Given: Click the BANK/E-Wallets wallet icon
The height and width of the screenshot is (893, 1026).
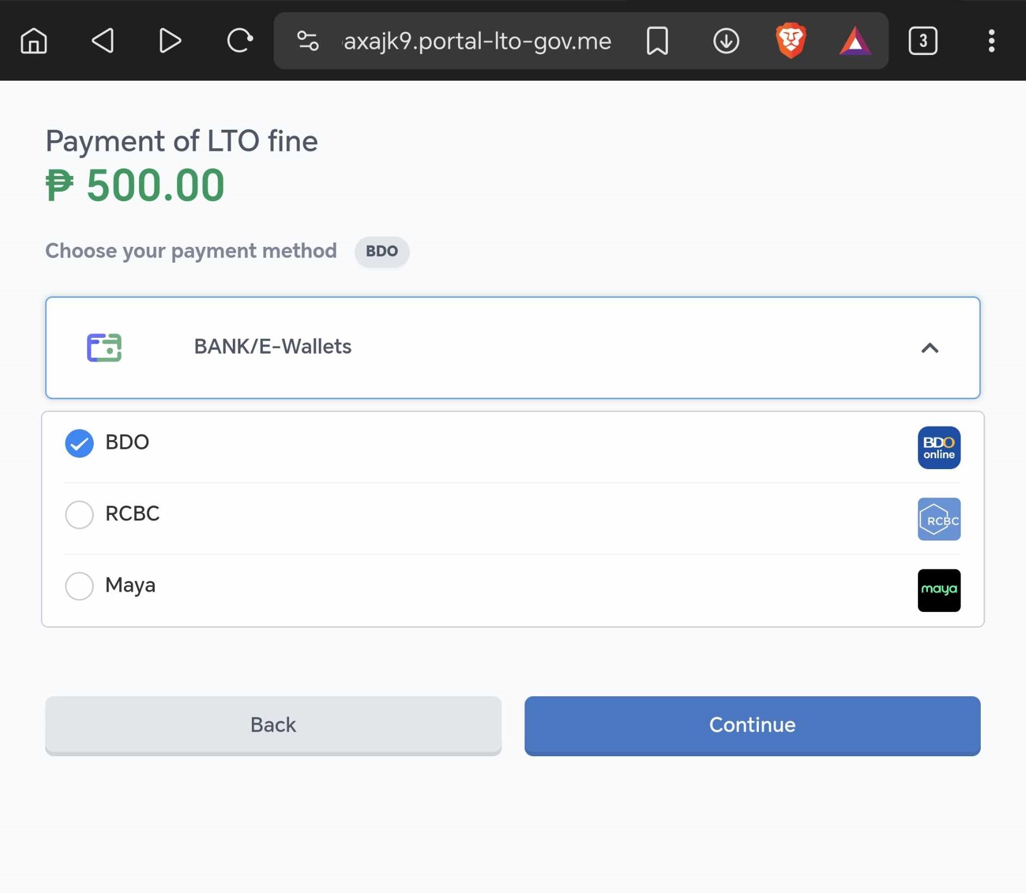Looking at the screenshot, I should [x=104, y=348].
